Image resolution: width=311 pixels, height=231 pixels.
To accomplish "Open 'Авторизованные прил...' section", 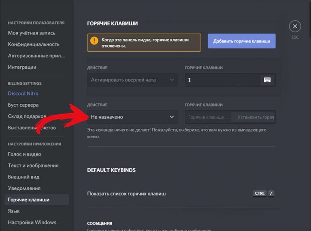I will 36,56.
